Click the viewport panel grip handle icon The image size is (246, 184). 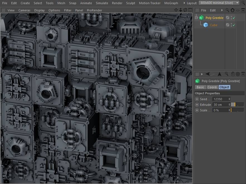coord(3,10)
